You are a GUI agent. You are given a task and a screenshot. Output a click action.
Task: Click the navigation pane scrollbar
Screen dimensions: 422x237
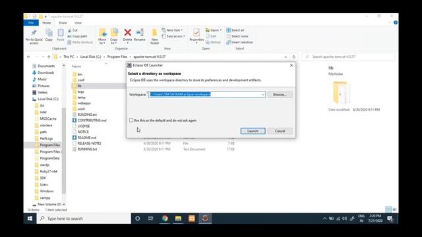coord(64,151)
